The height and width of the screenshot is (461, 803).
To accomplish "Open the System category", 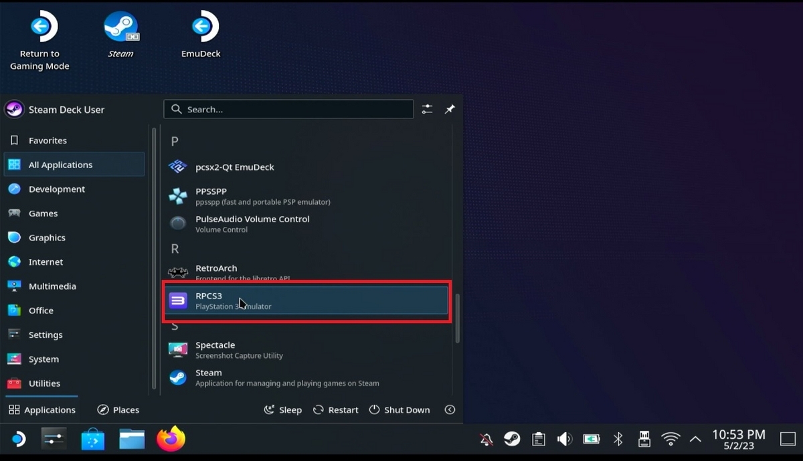I will (x=74, y=359).
